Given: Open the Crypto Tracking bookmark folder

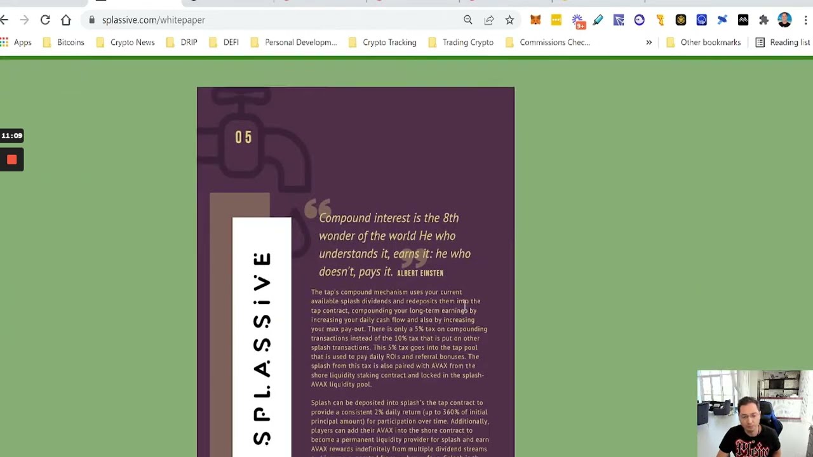Looking at the screenshot, I should [x=383, y=43].
